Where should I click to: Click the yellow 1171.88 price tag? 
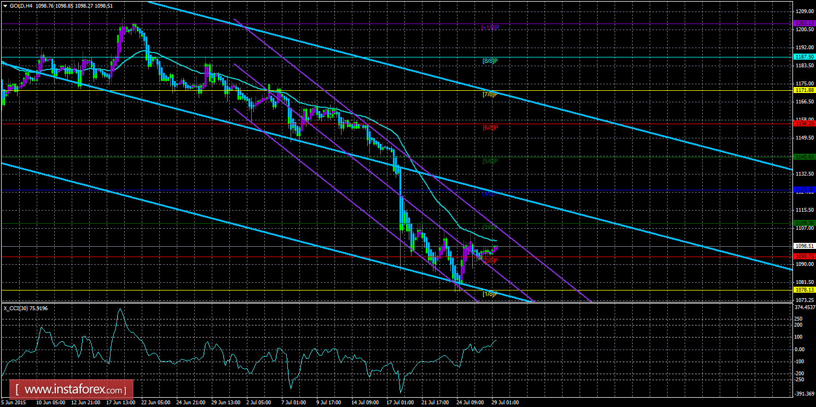point(804,90)
